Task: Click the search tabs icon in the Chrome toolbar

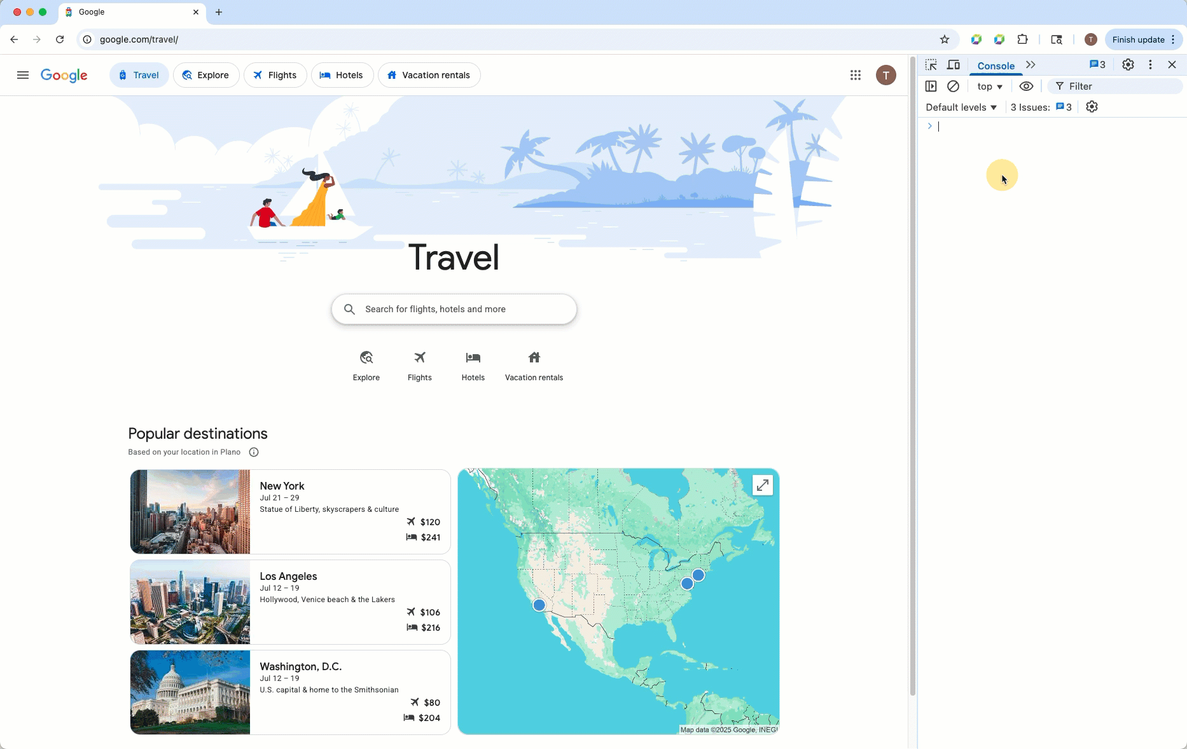Action: point(1057,39)
